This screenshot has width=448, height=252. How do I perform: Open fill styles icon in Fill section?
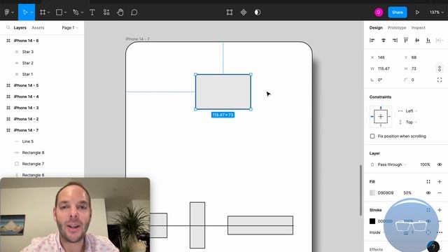click(x=428, y=182)
